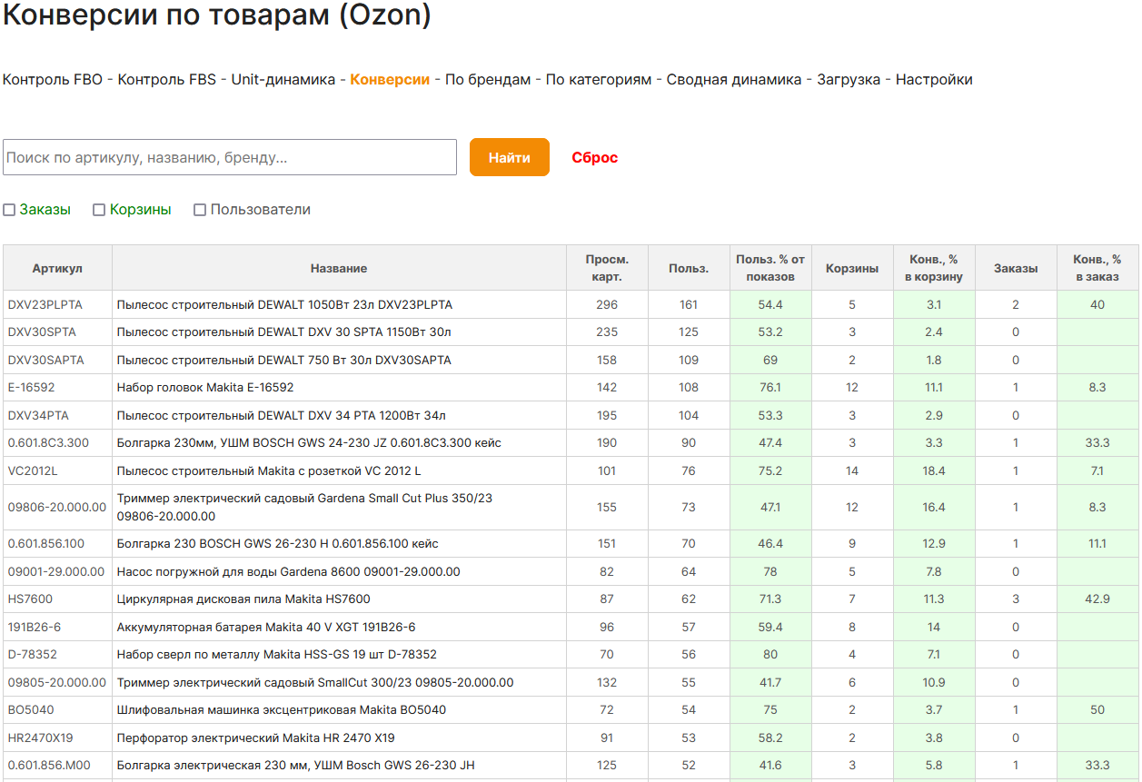1142x782 pixels.
Task: Click cart conversion value 18.4 for VC2012L
Action: click(x=934, y=471)
